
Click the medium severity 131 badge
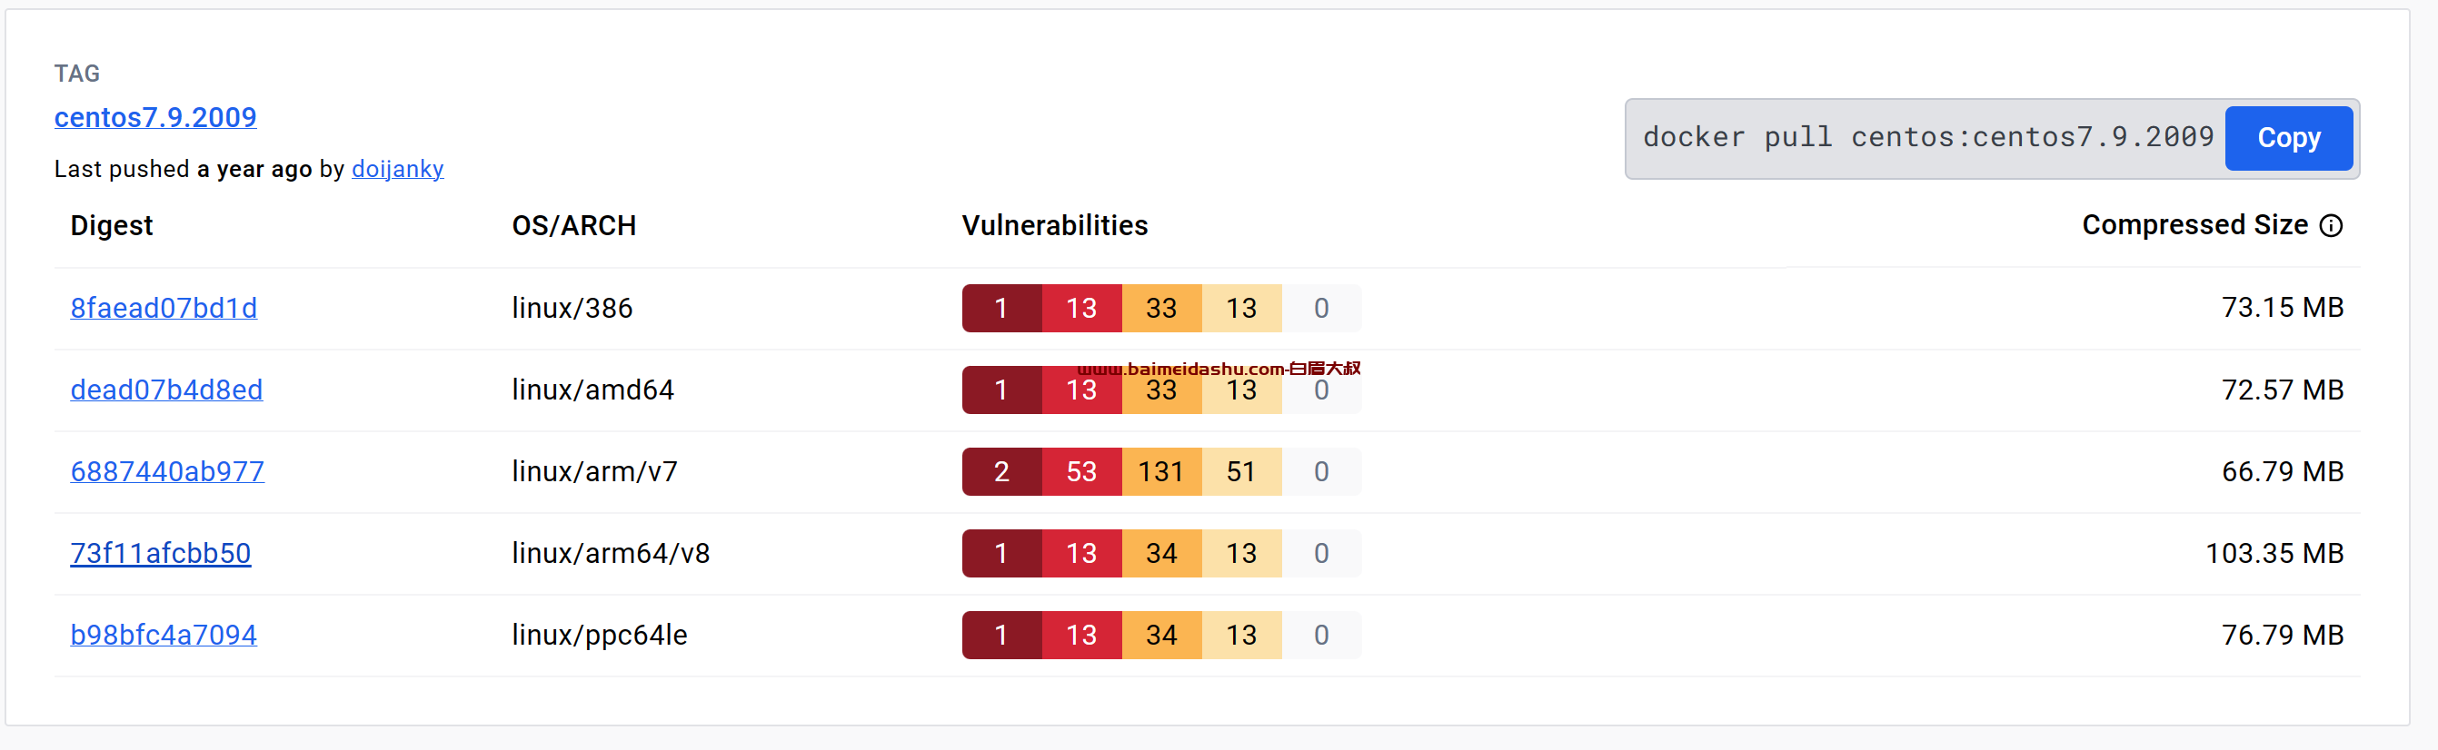click(x=1161, y=472)
